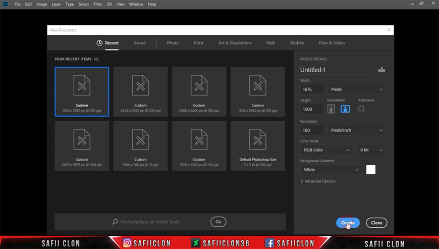Click the clock icon in Recent tab

tap(99, 43)
